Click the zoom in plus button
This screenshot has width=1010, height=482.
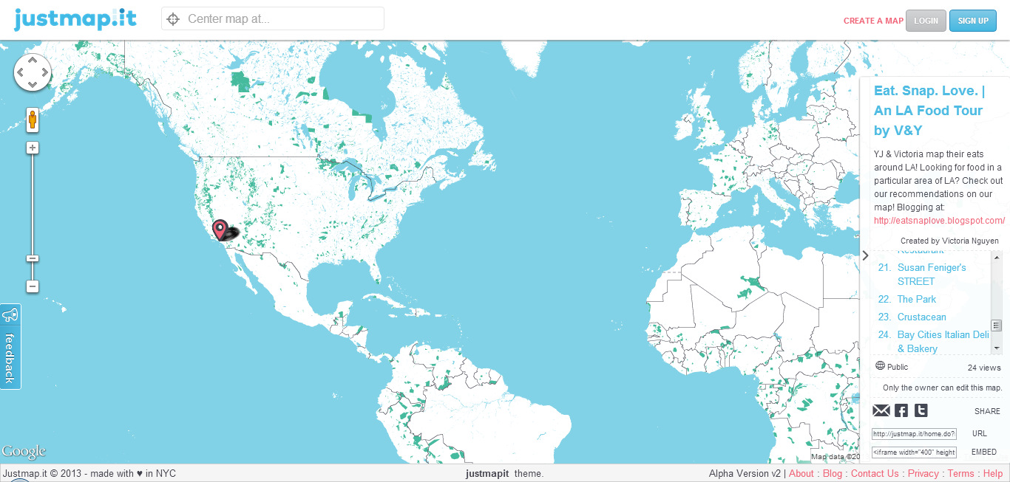tap(33, 148)
